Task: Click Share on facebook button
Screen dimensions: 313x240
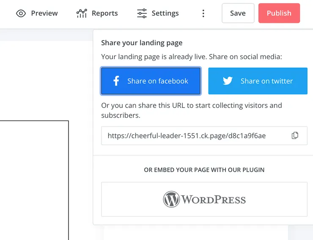Action: [x=151, y=81]
